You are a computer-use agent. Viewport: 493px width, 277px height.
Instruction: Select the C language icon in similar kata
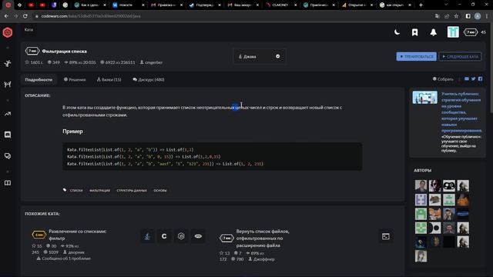click(164, 236)
